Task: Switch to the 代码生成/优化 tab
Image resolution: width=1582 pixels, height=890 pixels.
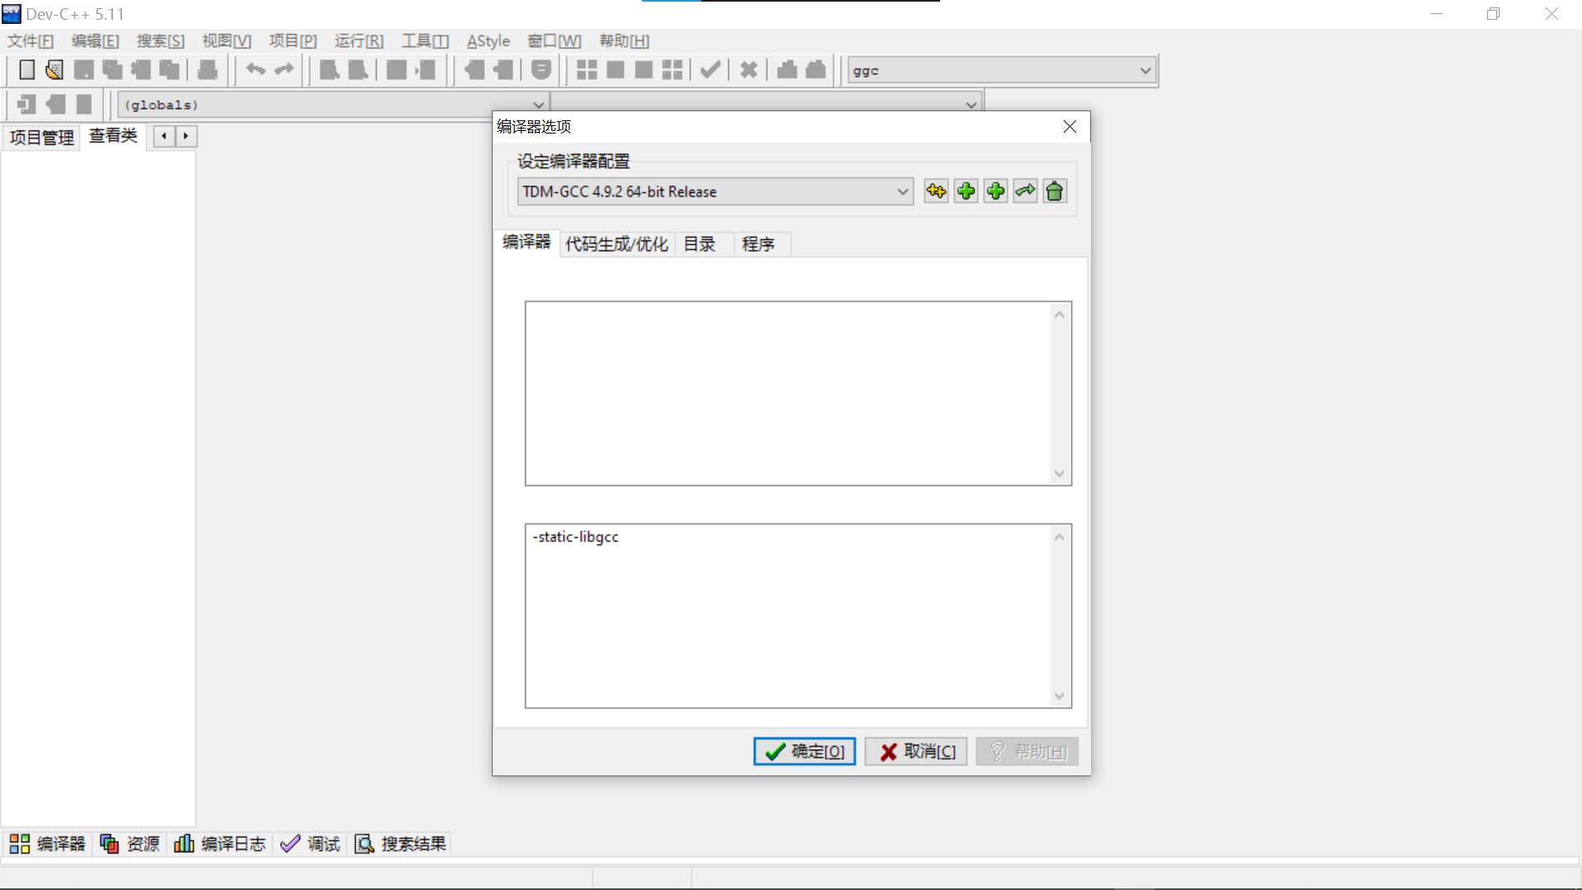Action: point(616,244)
